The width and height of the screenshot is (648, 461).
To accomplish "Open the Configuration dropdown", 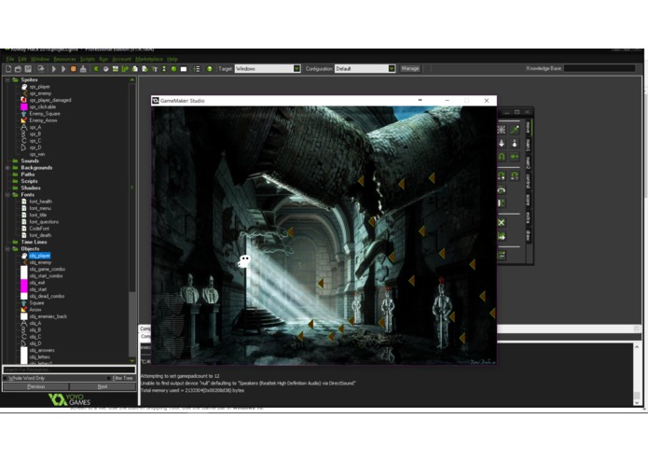I will [x=392, y=69].
